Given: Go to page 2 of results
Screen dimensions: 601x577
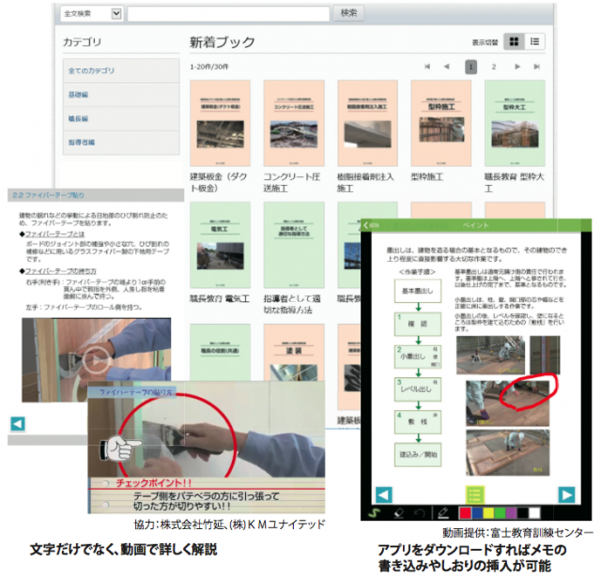Looking at the screenshot, I should tap(494, 68).
